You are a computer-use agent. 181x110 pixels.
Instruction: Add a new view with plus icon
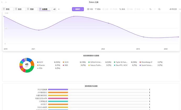[59, 9]
